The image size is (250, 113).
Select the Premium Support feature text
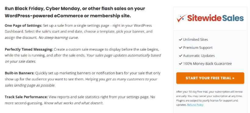pos(198,48)
